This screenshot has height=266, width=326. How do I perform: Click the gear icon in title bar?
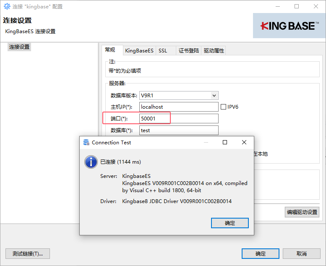coord(7,6)
